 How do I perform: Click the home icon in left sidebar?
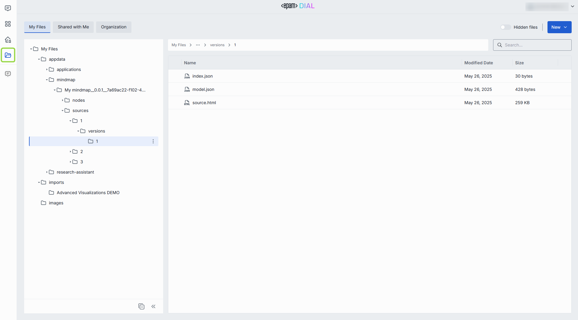point(8,40)
